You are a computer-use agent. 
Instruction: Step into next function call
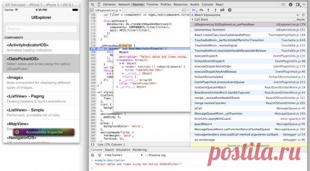[208, 10]
